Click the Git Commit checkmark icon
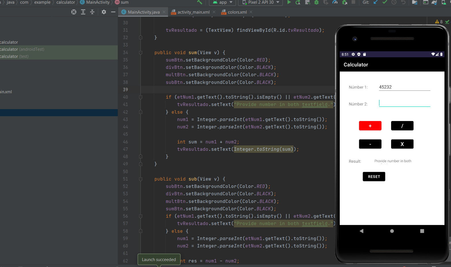This screenshot has width=451, height=267. [385, 2]
